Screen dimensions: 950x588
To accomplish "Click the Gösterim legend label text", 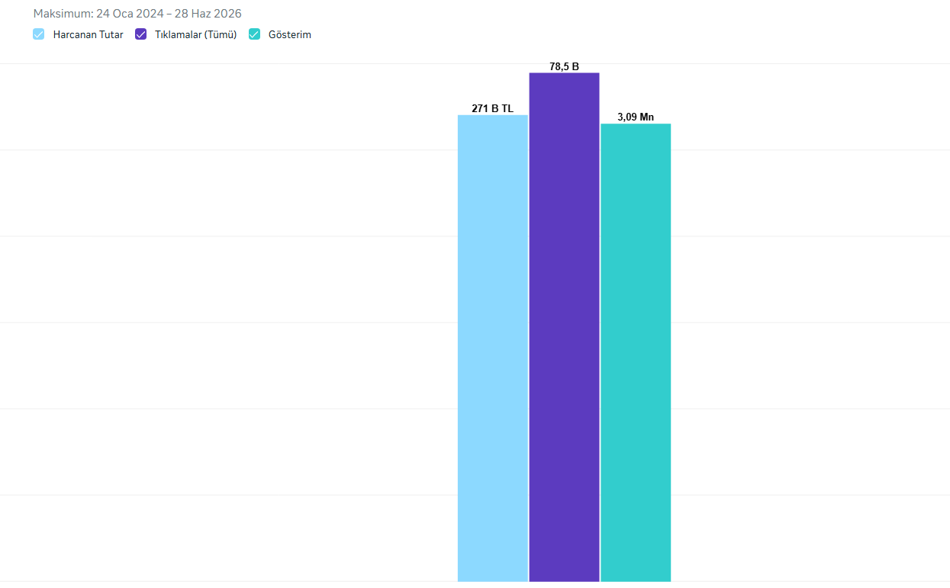I will click(x=290, y=34).
